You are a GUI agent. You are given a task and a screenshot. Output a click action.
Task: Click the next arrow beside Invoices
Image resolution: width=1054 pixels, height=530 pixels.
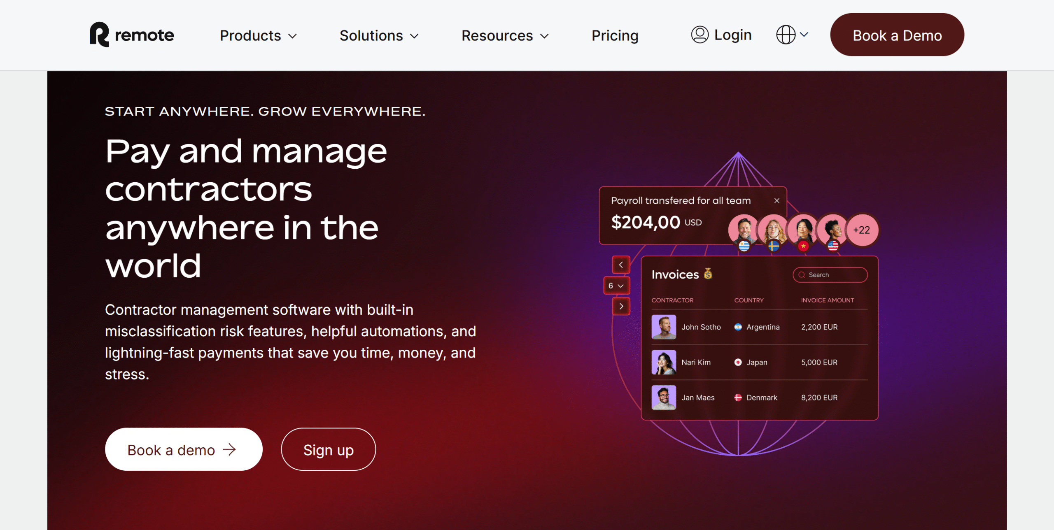click(621, 306)
